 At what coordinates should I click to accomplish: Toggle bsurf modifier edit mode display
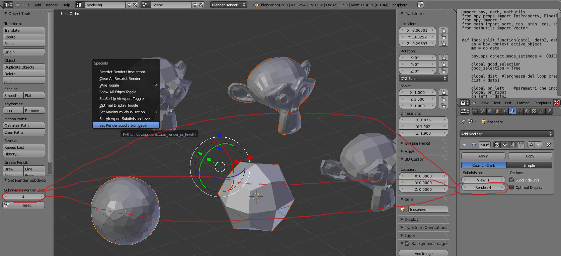[513, 145]
